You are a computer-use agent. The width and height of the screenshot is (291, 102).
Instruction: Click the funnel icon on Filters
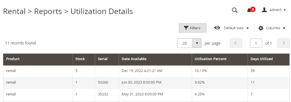(x=186, y=28)
